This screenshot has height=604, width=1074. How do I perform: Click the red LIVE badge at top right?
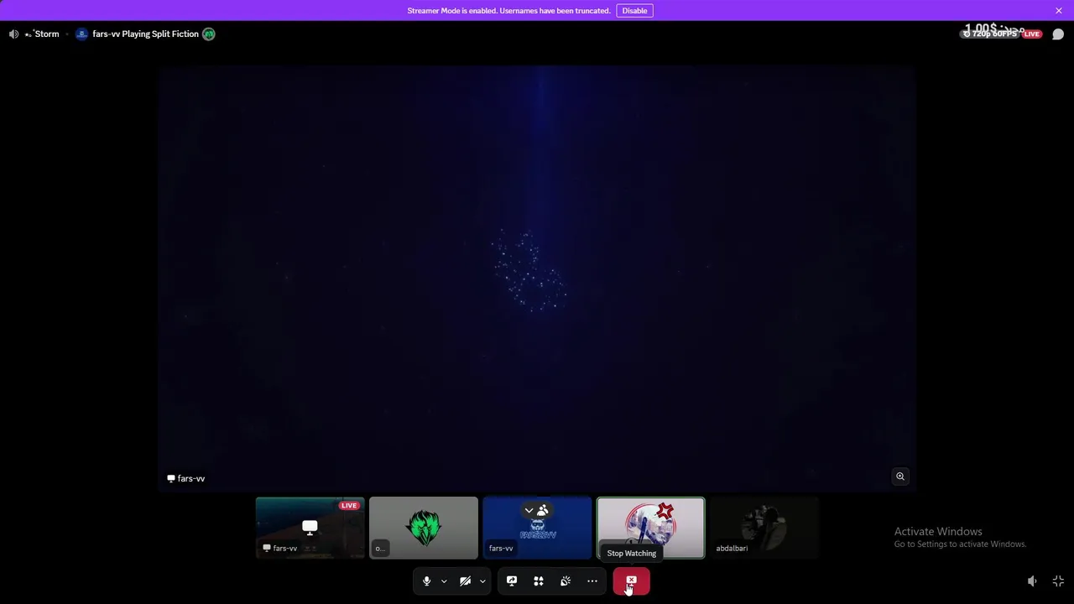1032,34
